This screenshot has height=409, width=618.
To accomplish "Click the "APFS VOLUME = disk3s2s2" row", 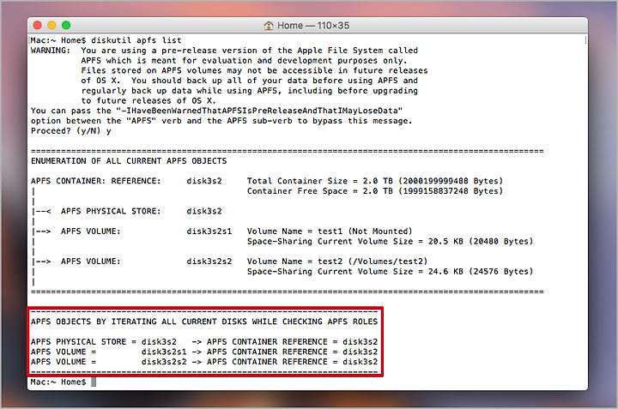I will [x=204, y=361].
